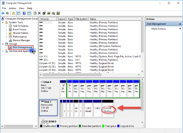Toggle the Show/Hide Action Pane icon

click(x=29, y=13)
